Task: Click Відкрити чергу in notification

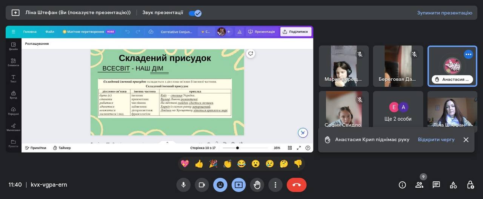Action: [436, 139]
